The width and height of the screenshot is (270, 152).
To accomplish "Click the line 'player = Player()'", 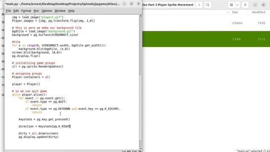I will (26, 84).
